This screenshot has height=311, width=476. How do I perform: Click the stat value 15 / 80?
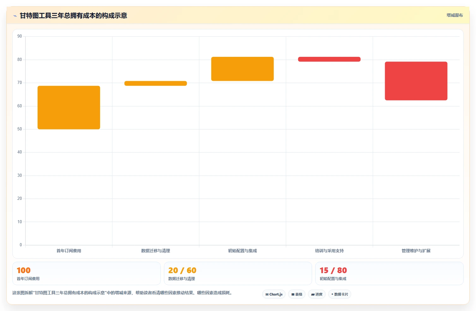[x=333, y=271]
